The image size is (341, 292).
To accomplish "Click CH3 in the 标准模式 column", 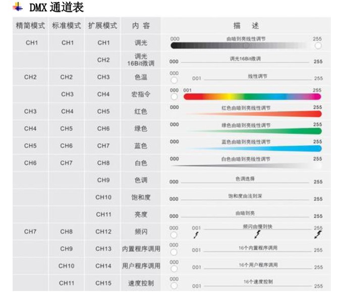I will (x=67, y=94).
